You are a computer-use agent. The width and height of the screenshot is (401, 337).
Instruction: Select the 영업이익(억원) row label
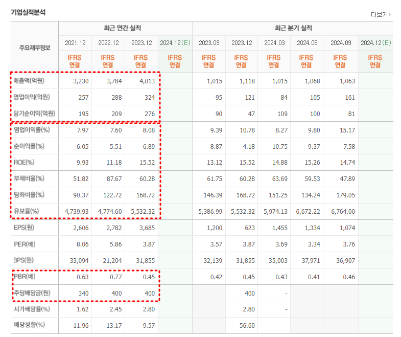point(32,97)
